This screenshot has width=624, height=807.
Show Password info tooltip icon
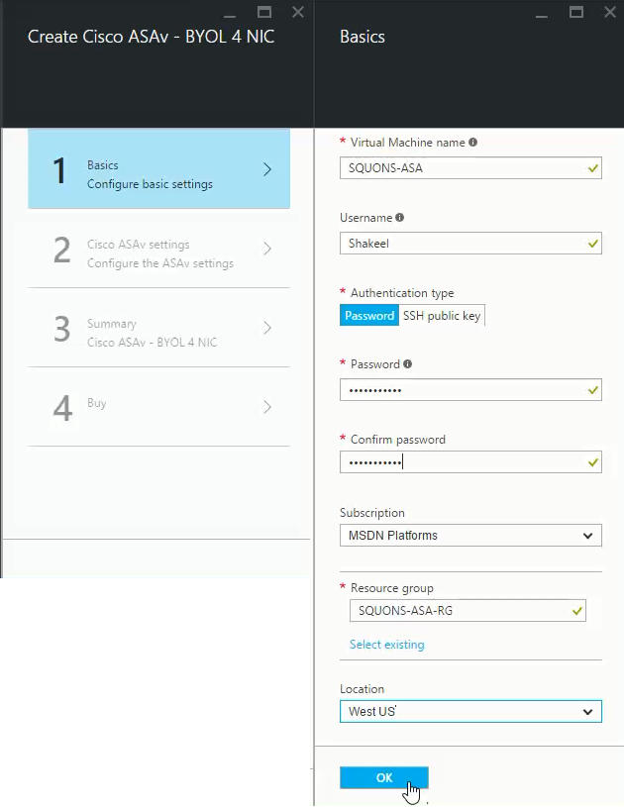coord(407,363)
